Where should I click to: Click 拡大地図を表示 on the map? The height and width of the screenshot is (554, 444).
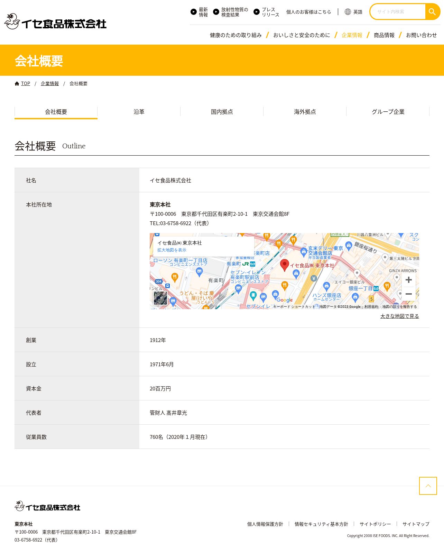tap(172, 250)
